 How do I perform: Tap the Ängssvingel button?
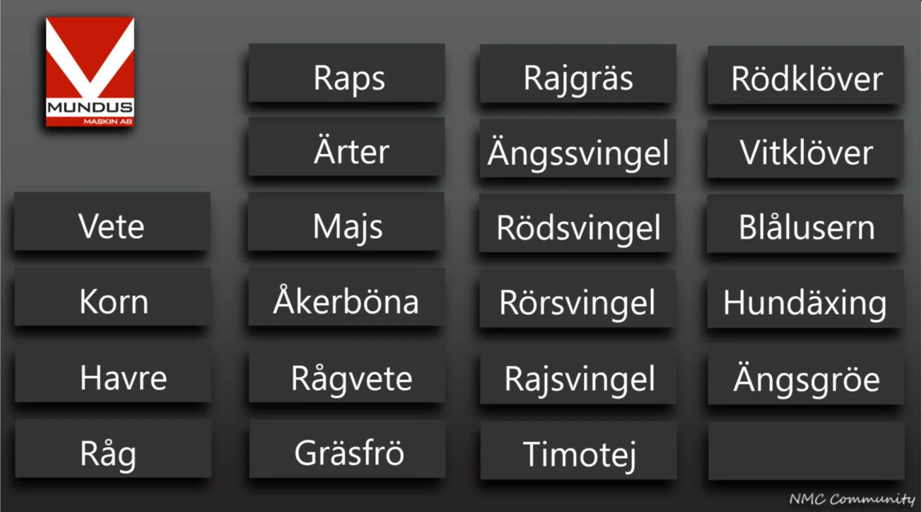pos(578,148)
